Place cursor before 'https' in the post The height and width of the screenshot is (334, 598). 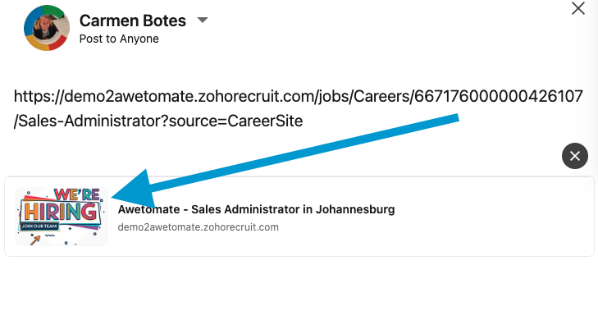pos(15,98)
